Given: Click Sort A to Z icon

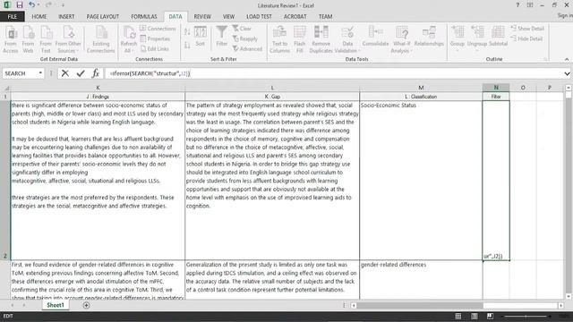Looking at the screenshot, I should pyautogui.click(x=187, y=32).
